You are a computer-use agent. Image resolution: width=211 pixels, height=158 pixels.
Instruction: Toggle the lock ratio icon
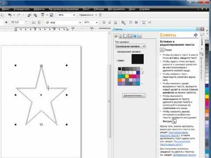[x=6, y=22]
